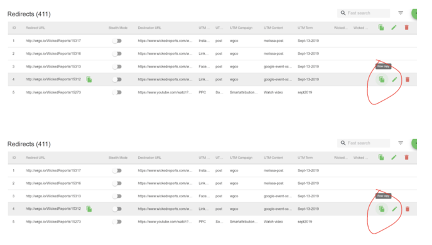Sort by ID header in lower table

[14, 158]
